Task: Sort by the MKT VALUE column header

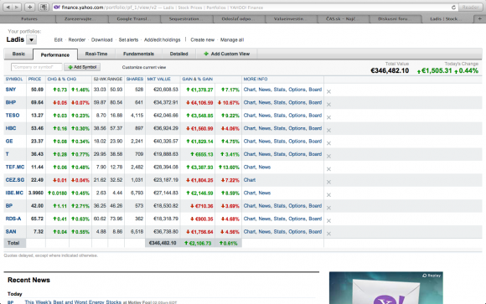Action: (x=158, y=80)
